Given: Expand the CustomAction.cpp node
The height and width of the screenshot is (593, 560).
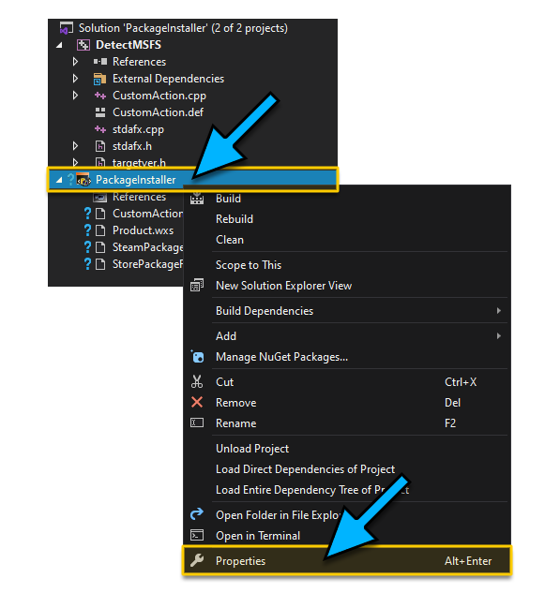Looking at the screenshot, I should [75, 96].
